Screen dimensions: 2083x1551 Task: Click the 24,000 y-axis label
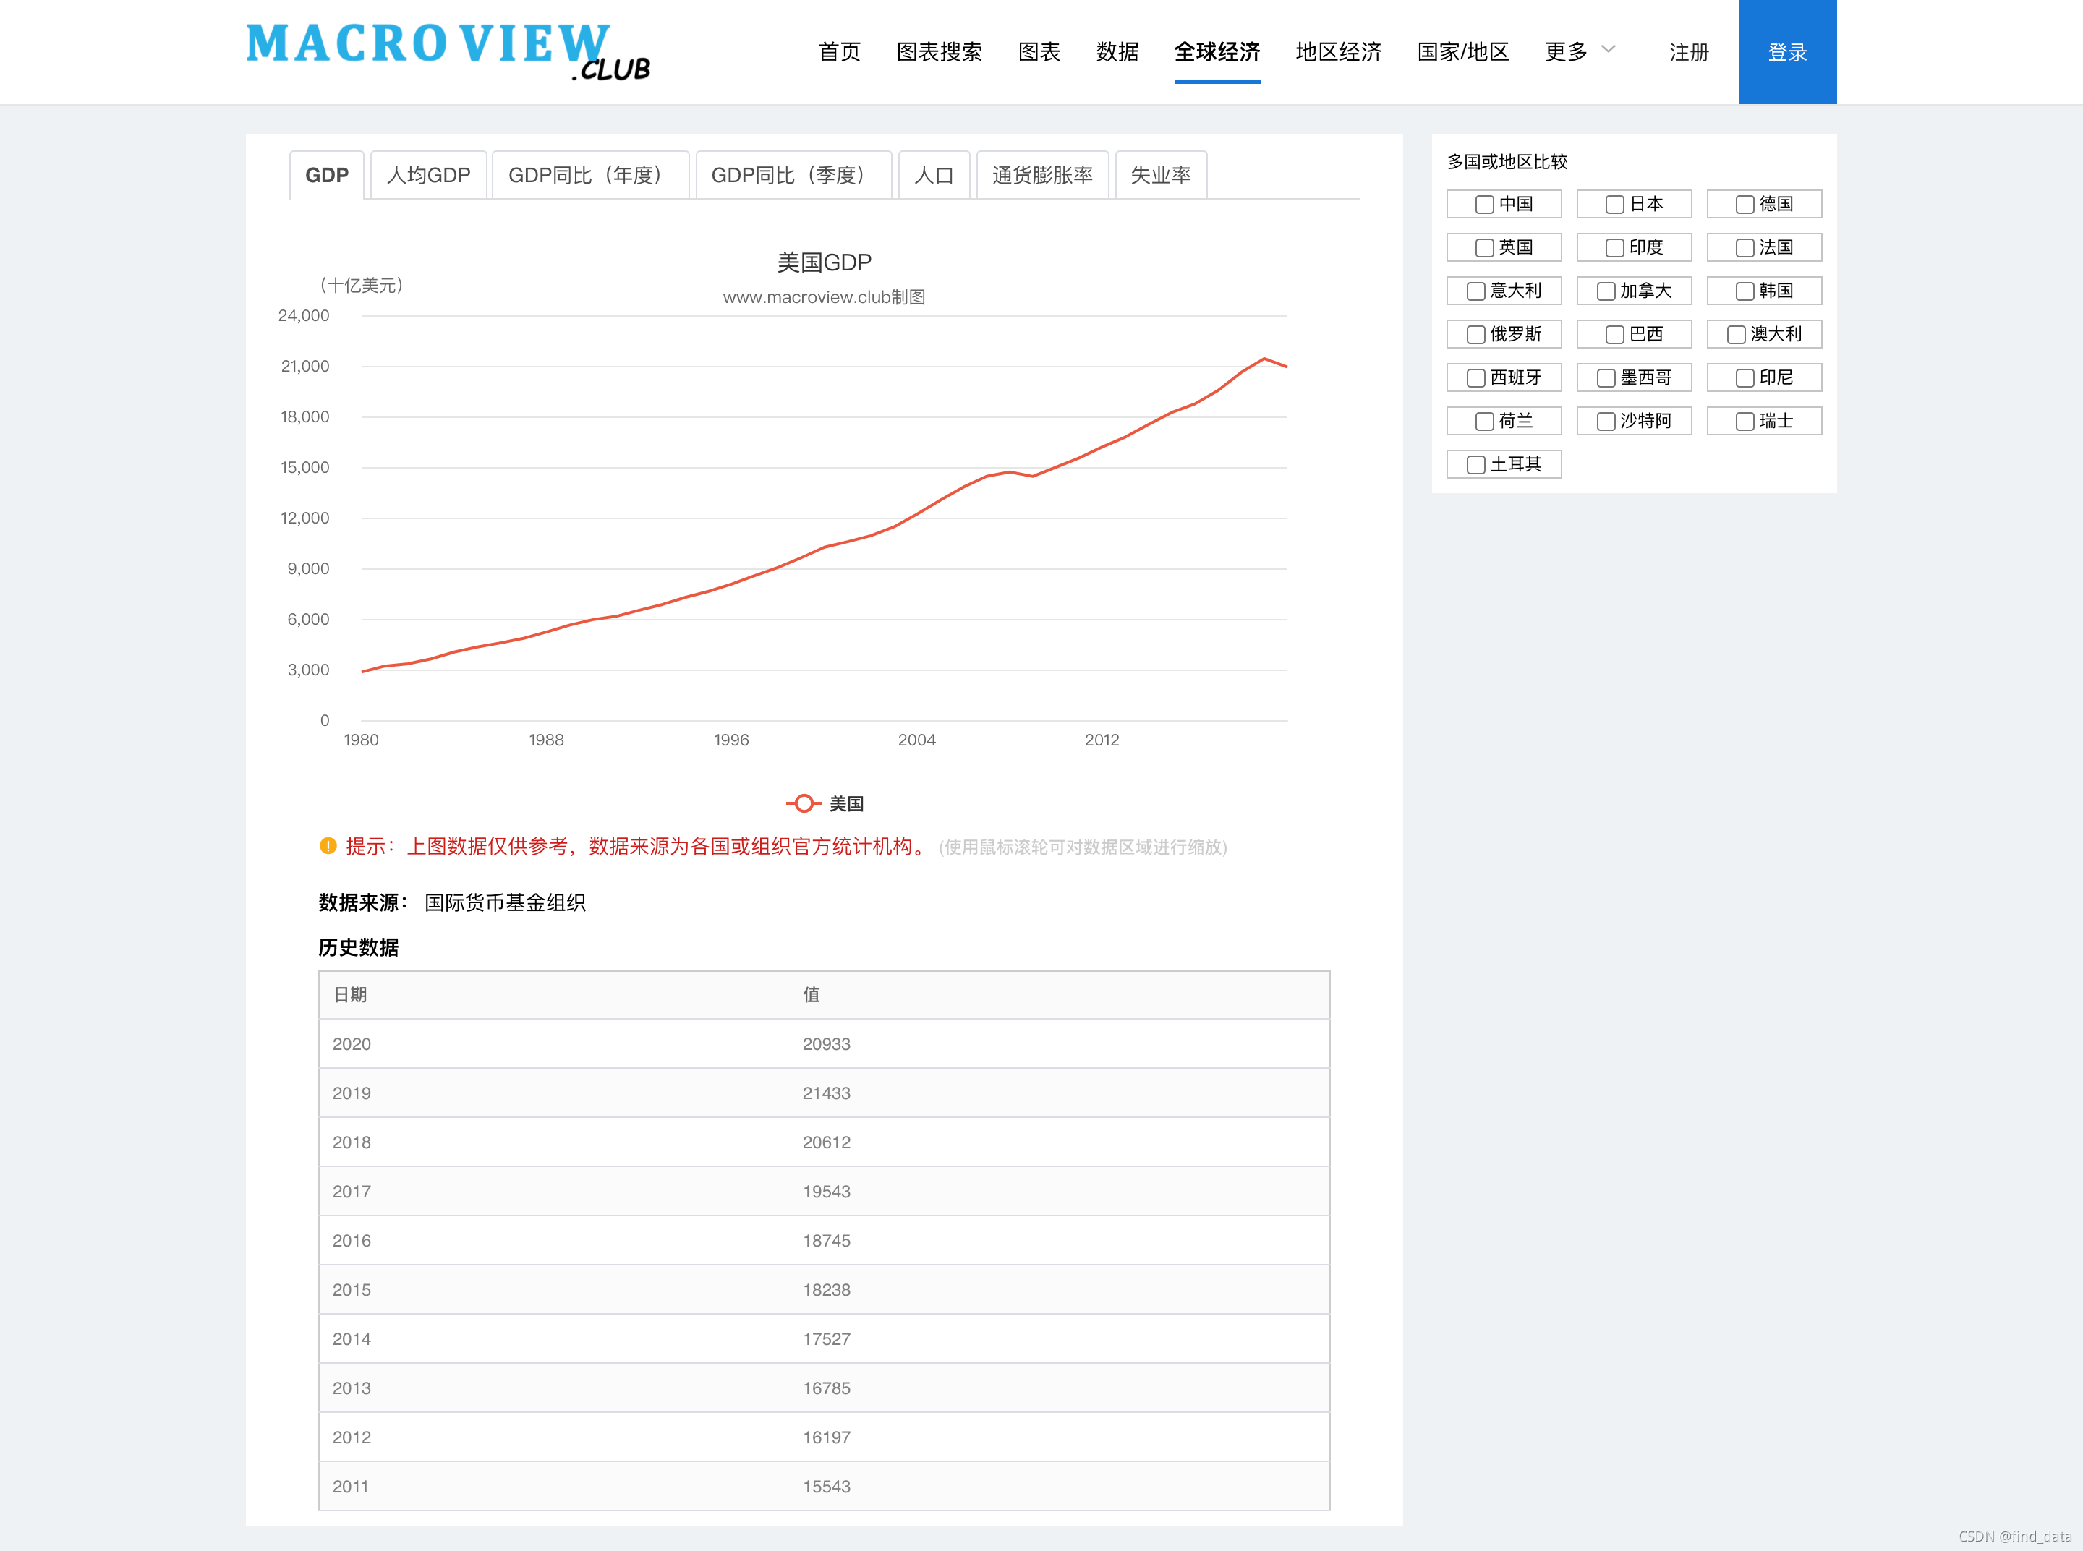pyautogui.click(x=303, y=315)
